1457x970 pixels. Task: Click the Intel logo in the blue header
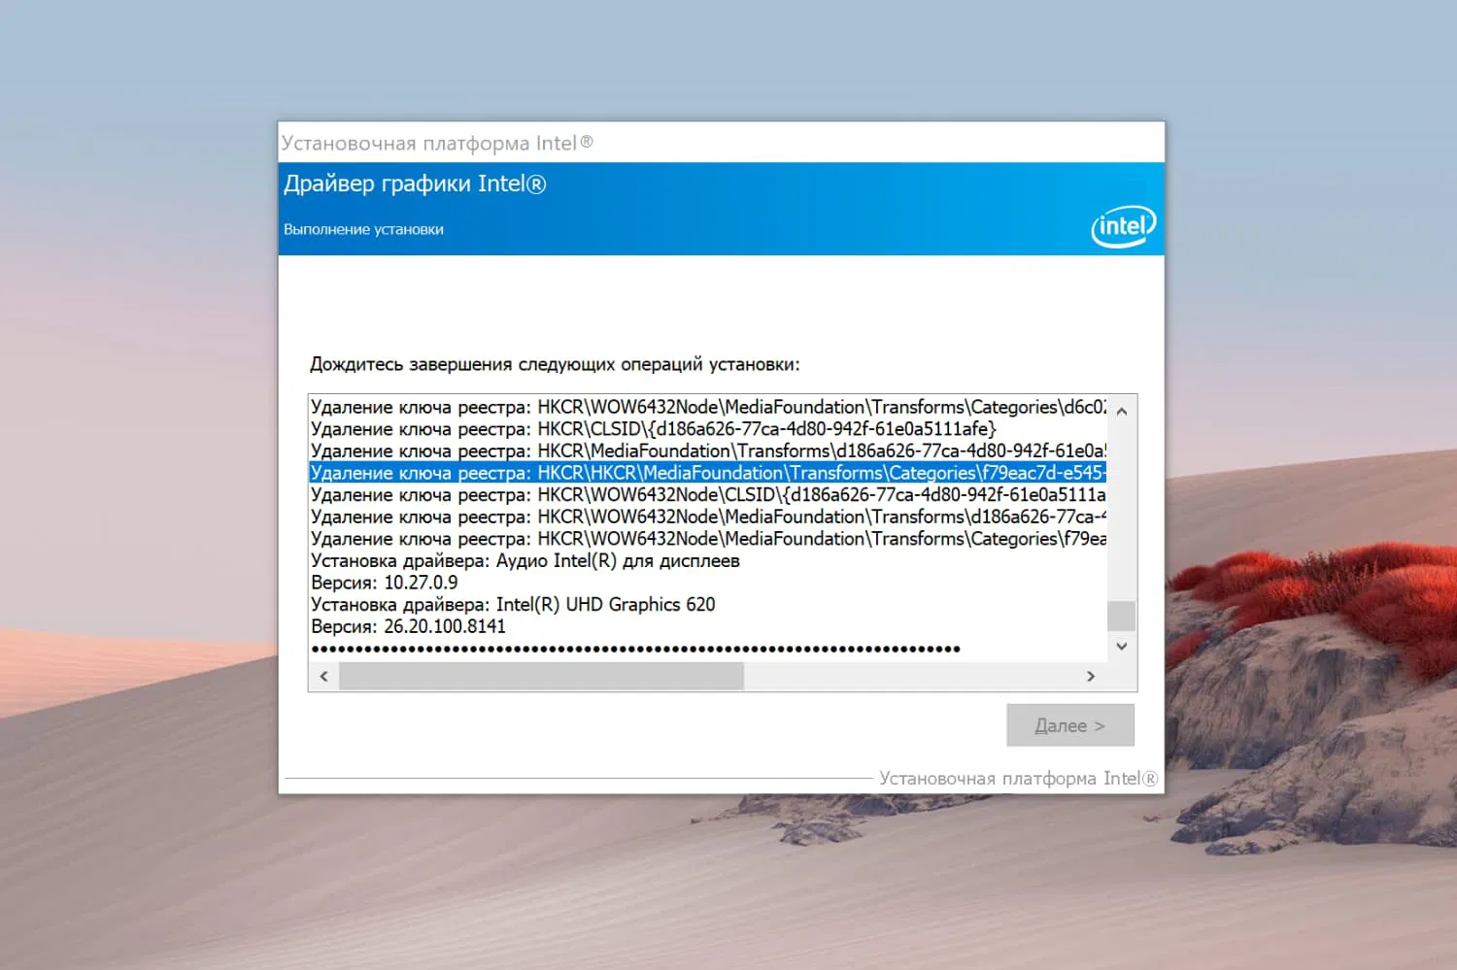[x=1123, y=226]
